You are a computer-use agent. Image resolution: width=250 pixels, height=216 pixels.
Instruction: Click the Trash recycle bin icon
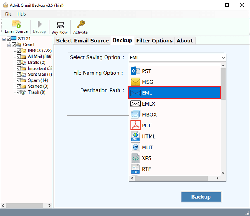click(x=23, y=92)
